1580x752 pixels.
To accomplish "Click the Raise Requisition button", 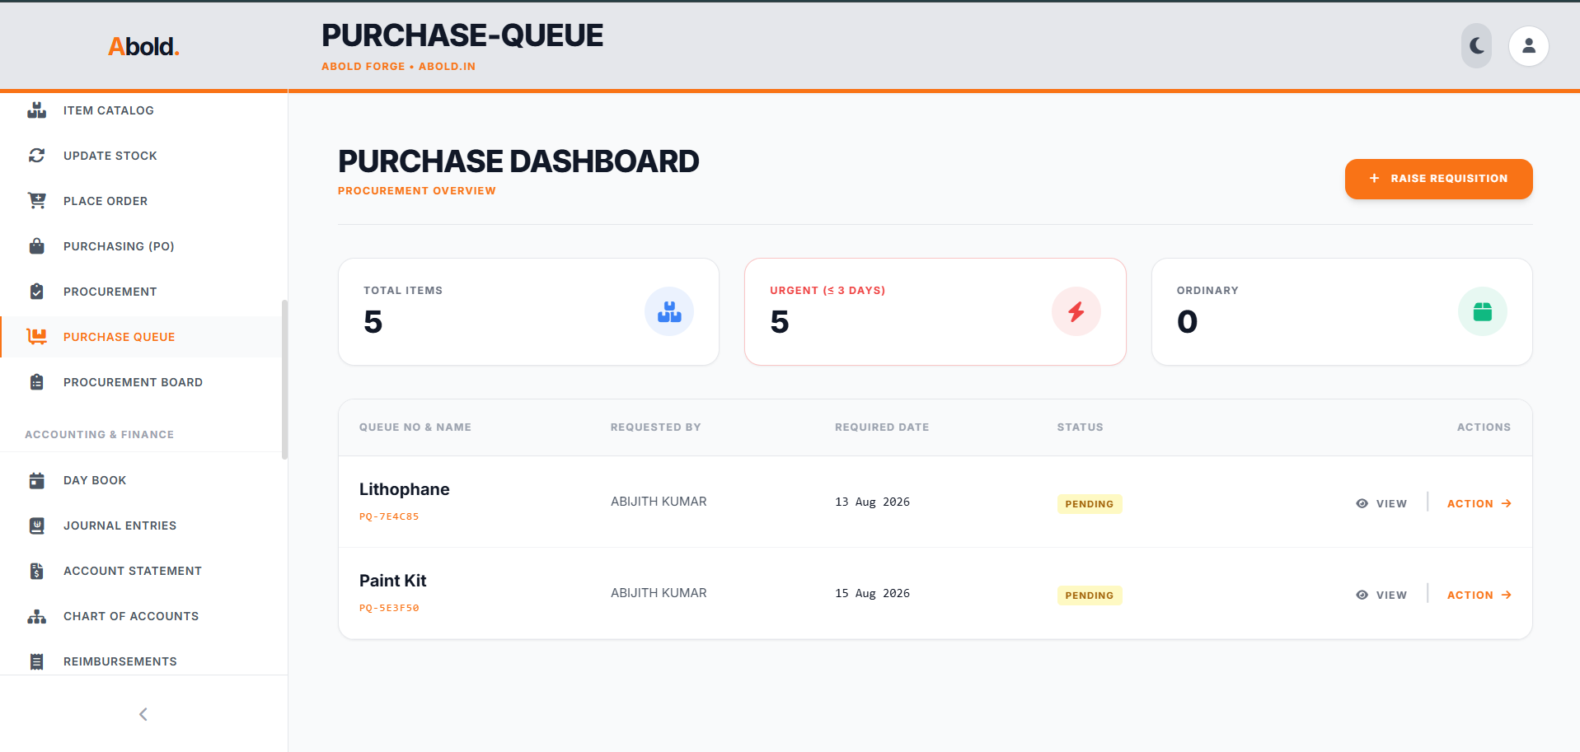I will coord(1438,179).
